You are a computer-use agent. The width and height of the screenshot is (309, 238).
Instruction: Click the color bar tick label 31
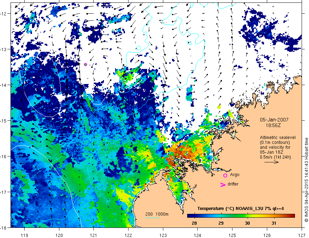pyautogui.click(x=274, y=223)
